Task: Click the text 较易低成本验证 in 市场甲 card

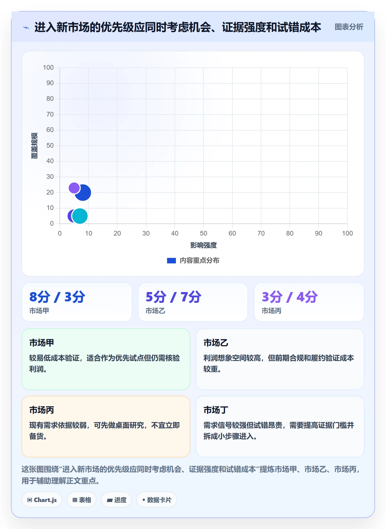Action: 54,358
